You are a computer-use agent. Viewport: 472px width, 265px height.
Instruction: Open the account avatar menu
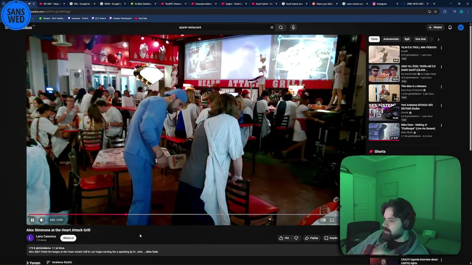click(461, 27)
